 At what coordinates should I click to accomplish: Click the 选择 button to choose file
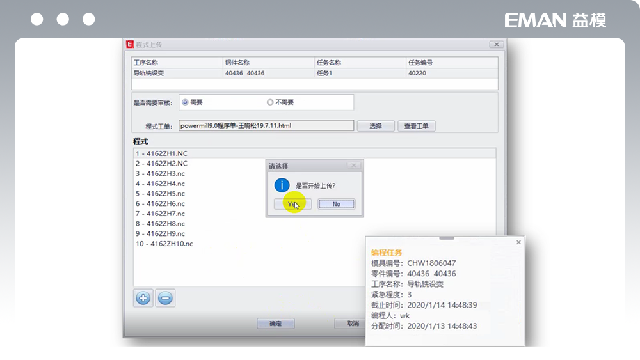click(x=376, y=126)
